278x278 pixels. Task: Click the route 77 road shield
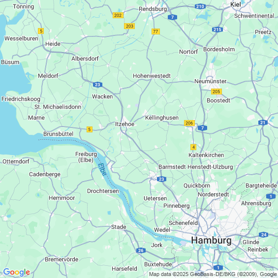pyautogui.click(x=155, y=31)
